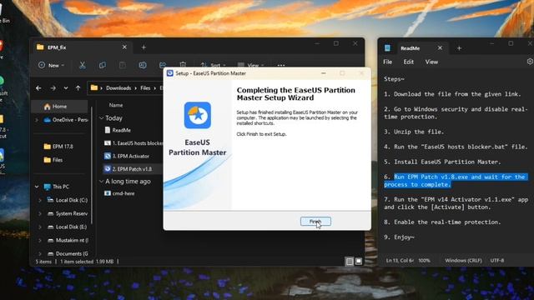Select 1. EaseUS hosts blocker file
The width and height of the screenshot is (534, 300).
click(x=133, y=143)
